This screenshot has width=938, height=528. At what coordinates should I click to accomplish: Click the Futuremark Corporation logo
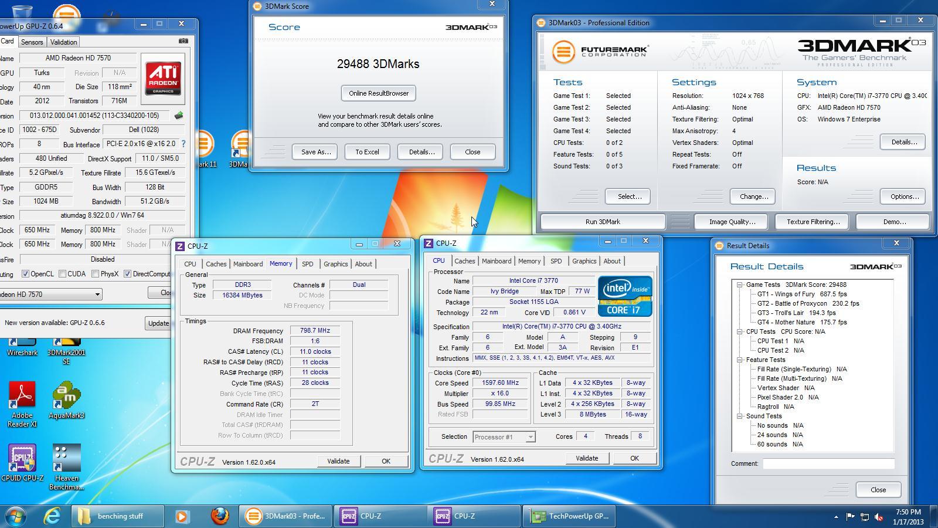tap(600, 52)
